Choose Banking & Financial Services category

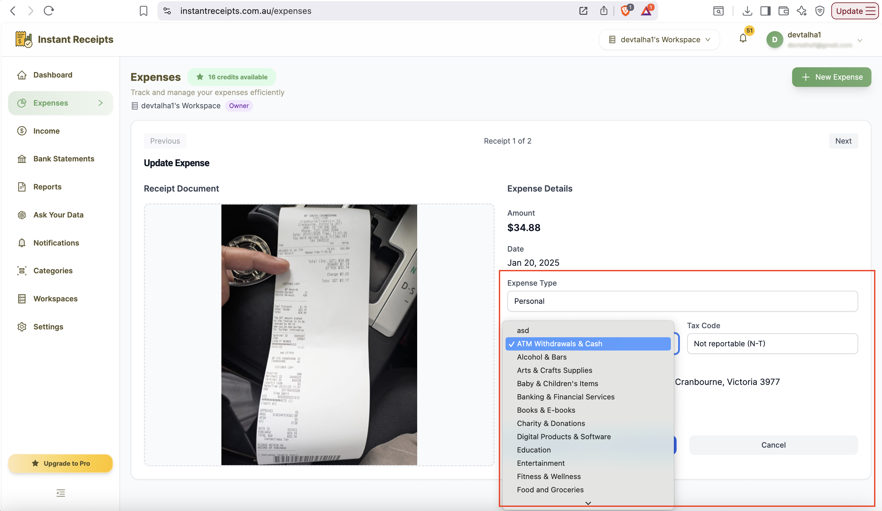588,397
